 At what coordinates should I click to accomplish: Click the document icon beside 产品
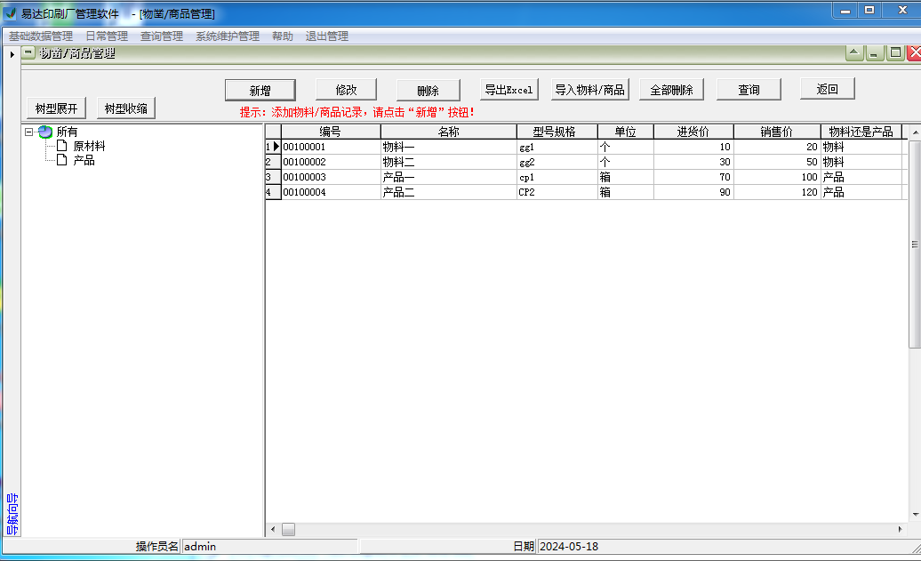[x=61, y=160]
